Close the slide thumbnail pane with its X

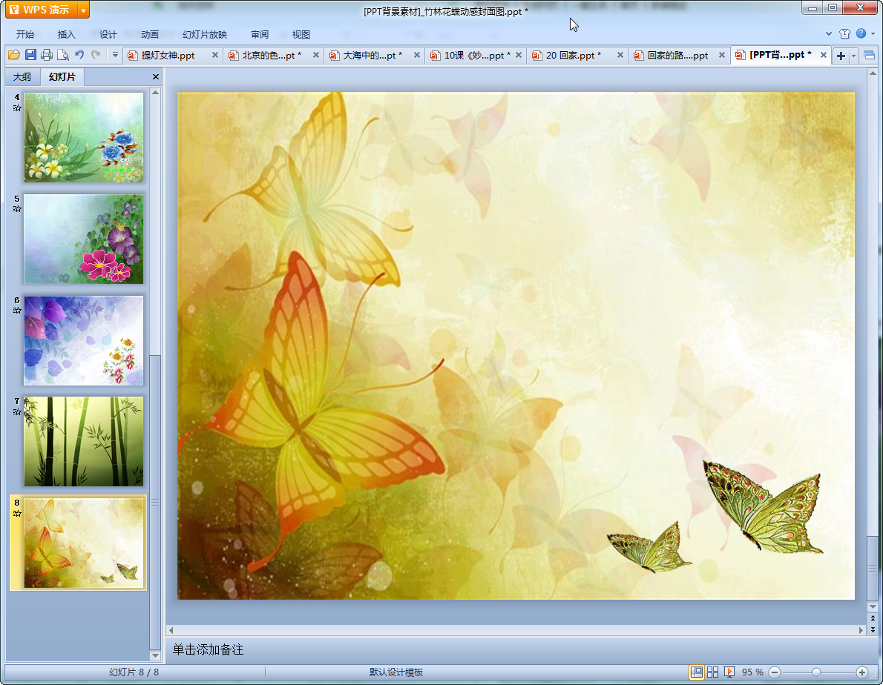pyautogui.click(x=155, y=76)
